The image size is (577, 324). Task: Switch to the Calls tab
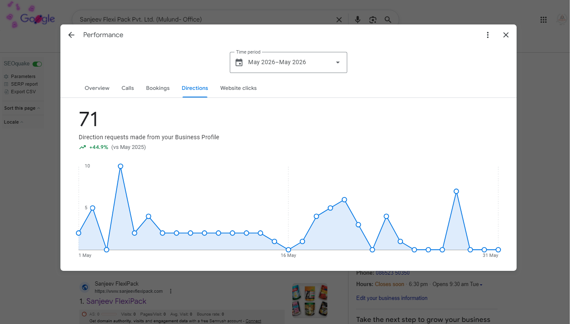click(128, 88)
